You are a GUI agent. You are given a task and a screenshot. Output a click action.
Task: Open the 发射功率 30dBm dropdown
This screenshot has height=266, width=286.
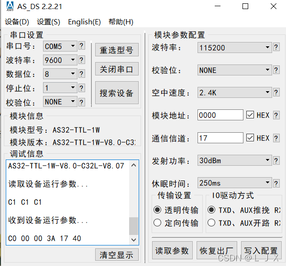click(235, 160)
